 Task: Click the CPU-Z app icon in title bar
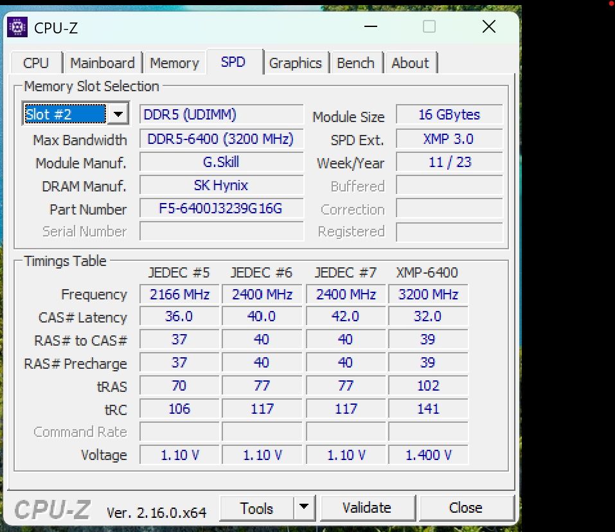pos(17,27)
